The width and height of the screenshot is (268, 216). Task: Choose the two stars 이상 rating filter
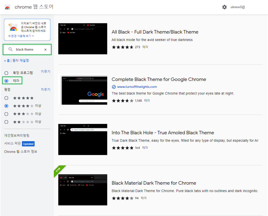point(6,122)
